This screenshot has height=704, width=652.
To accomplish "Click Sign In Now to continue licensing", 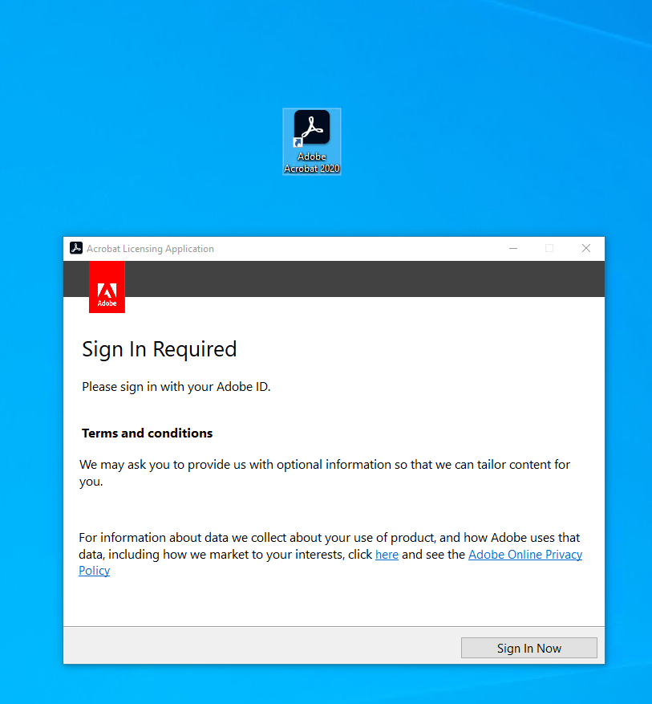I will pos(528,648).
